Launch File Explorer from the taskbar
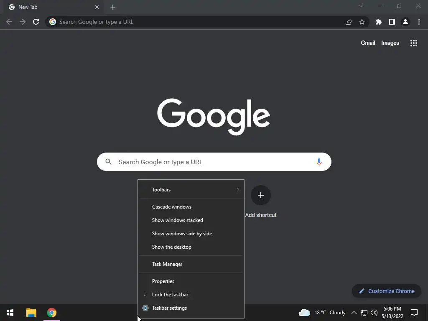Image resolution: width=428 pixels, height=321 pixels. tap(31, 313)
